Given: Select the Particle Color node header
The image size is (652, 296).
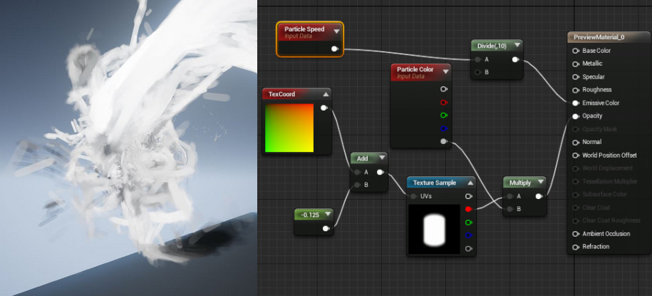Looking at the screenshot, I should pos(421,72).
